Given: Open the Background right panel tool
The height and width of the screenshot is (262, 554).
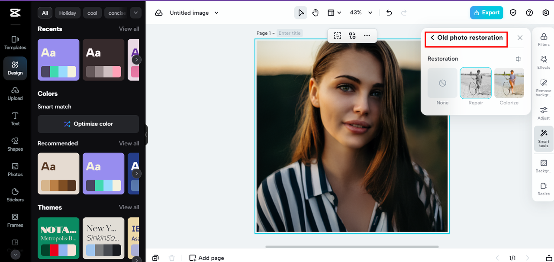Looking at the screenshot, I should (x=544, y=166).
